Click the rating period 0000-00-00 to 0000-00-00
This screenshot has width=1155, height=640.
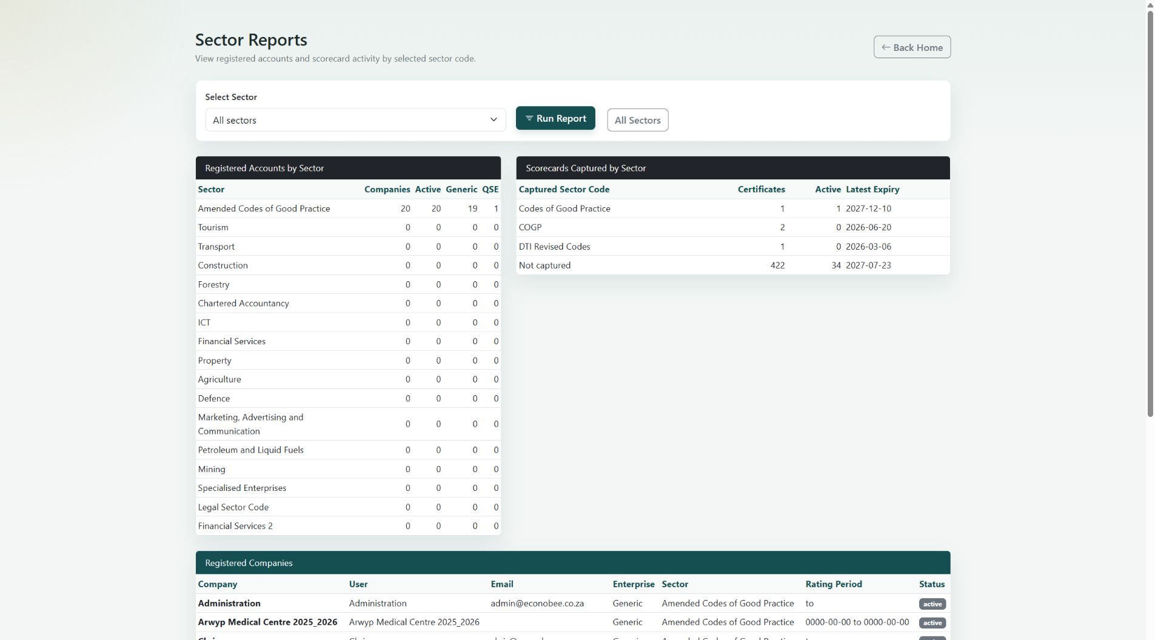click(857, 622)
